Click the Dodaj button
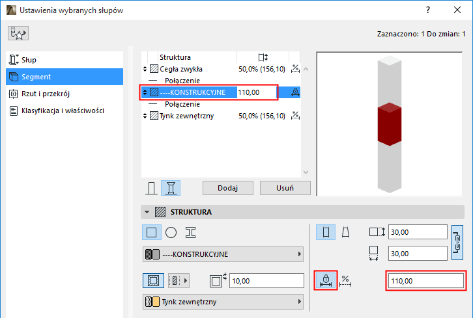The image size is (473, 318). (228, 188)
